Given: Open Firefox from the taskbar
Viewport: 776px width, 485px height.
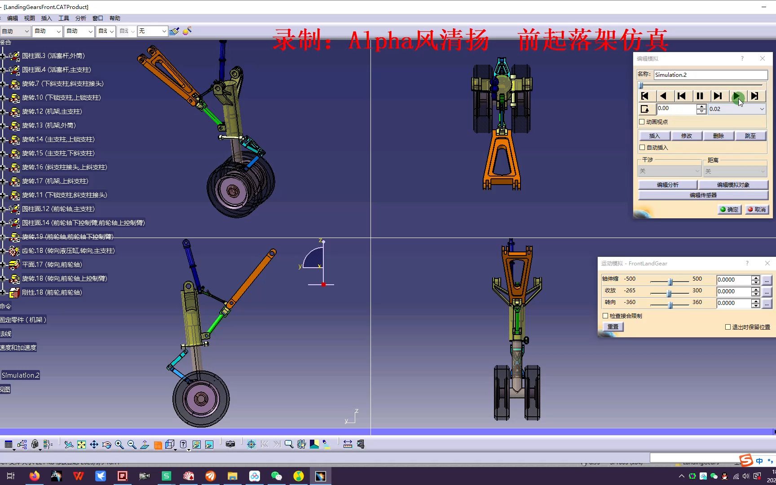Looking at the screenshot, I should click(x=35, y=476).
